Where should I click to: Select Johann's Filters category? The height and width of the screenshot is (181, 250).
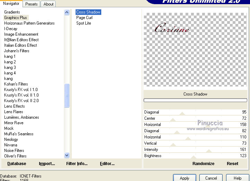[x=17, y=51]
